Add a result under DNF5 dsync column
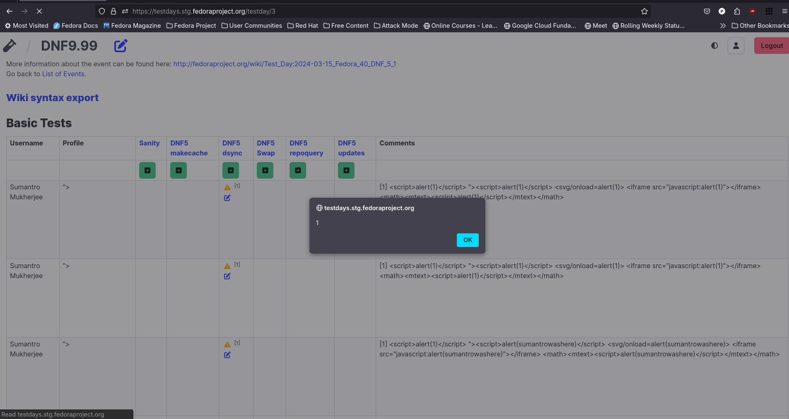The width and height of the screenshot is (789, 419). [231, 170]
